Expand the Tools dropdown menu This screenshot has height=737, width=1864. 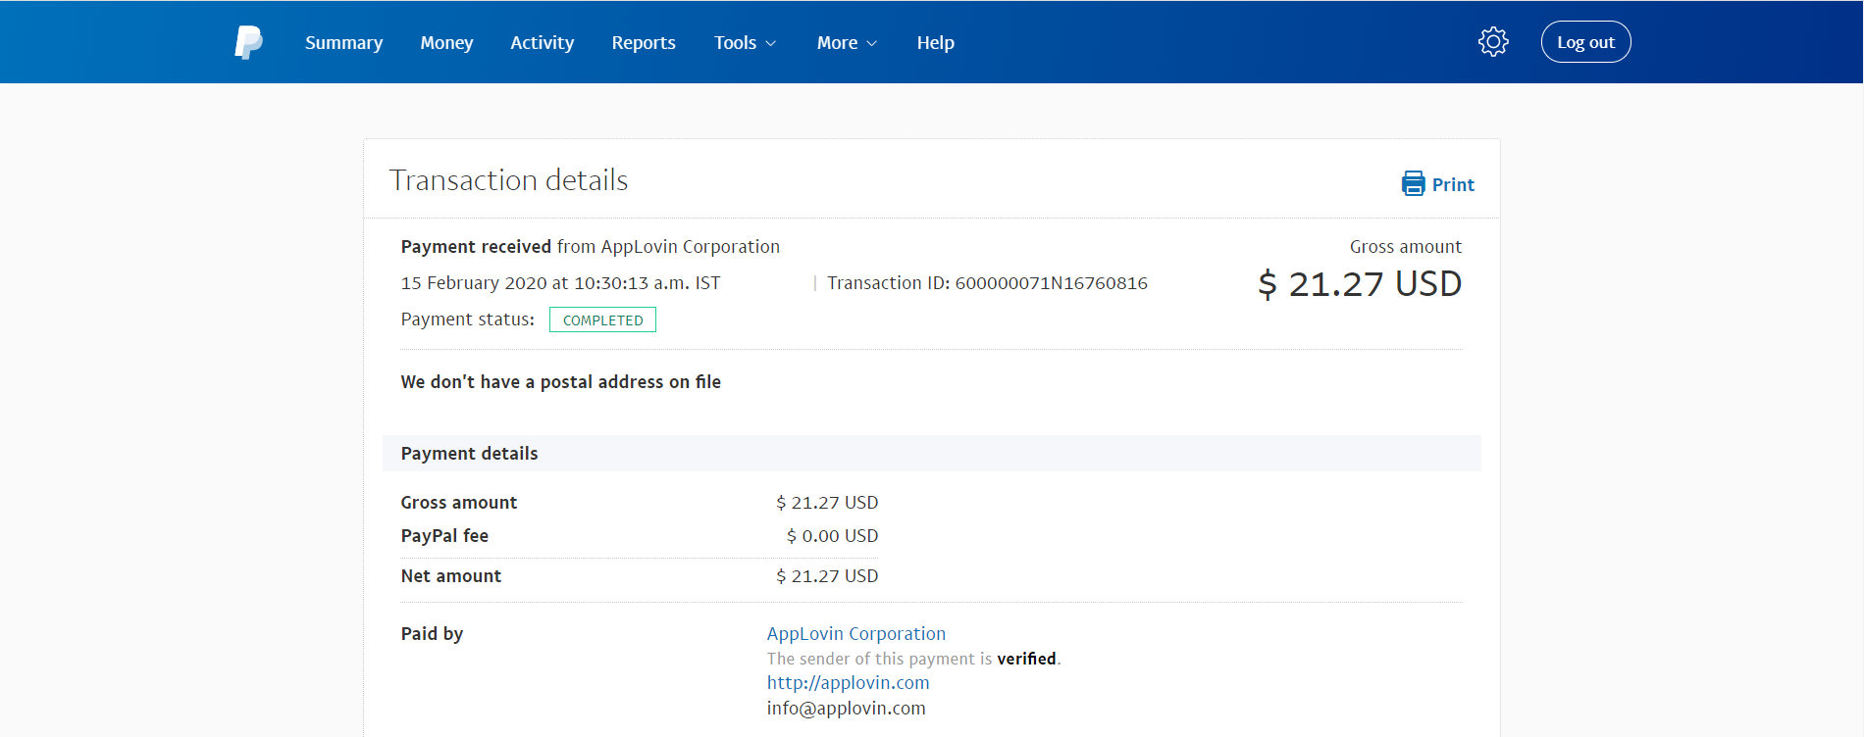(x=745, y=43)
